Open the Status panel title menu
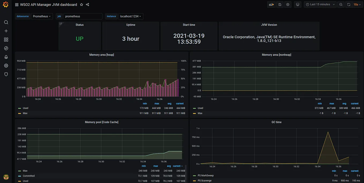This screenshot has width=364, height=183. [x=80, y=25]
